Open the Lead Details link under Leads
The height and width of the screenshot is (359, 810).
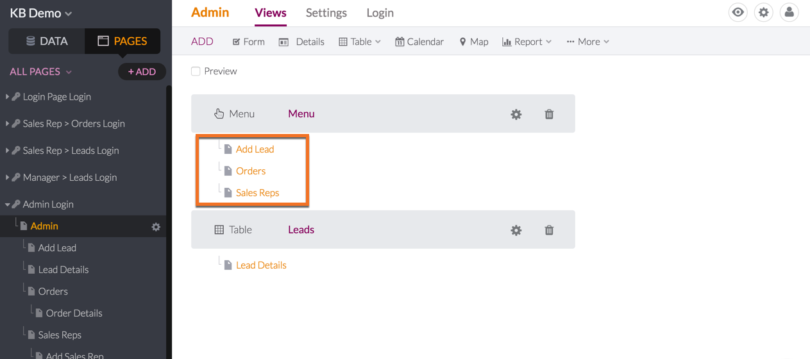(x=261, y=265)
